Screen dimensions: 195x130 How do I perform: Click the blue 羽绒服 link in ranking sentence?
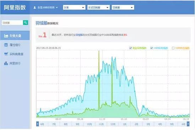[79, 35]
